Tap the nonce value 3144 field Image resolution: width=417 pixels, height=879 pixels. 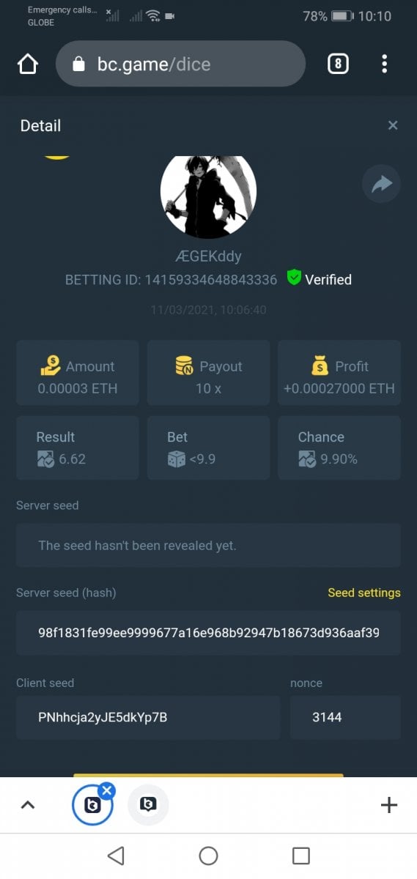coord(345,717)
